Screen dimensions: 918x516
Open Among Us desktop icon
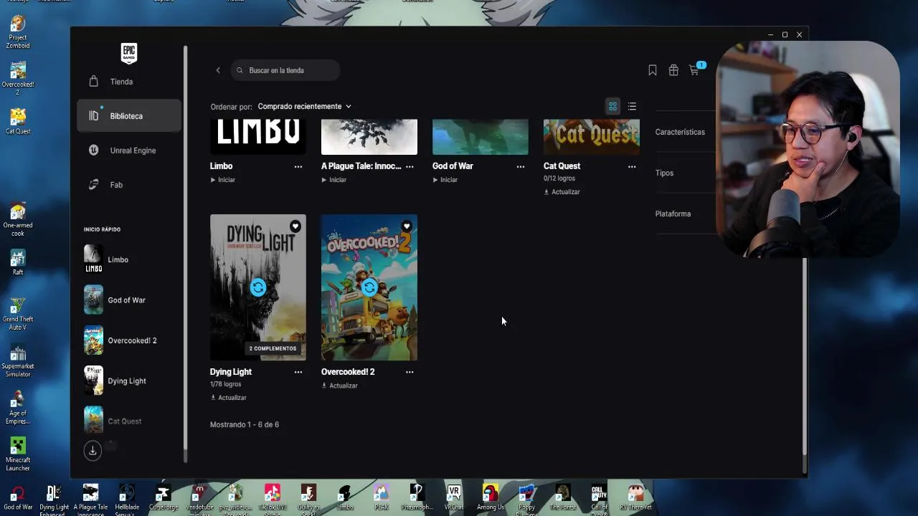click(x=491, y=498)
